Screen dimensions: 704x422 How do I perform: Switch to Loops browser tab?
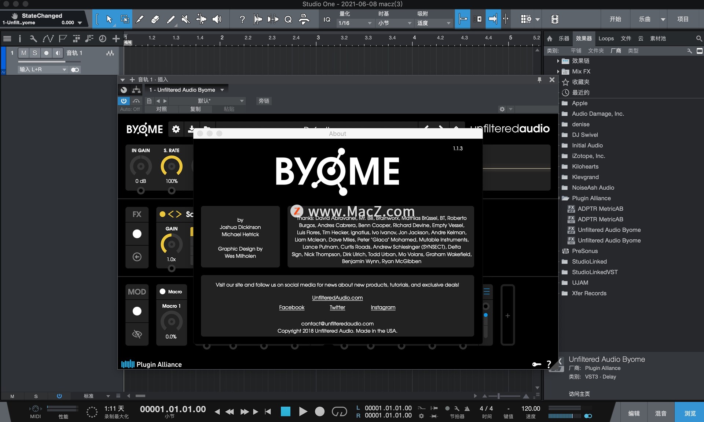(x=606, y=38)
